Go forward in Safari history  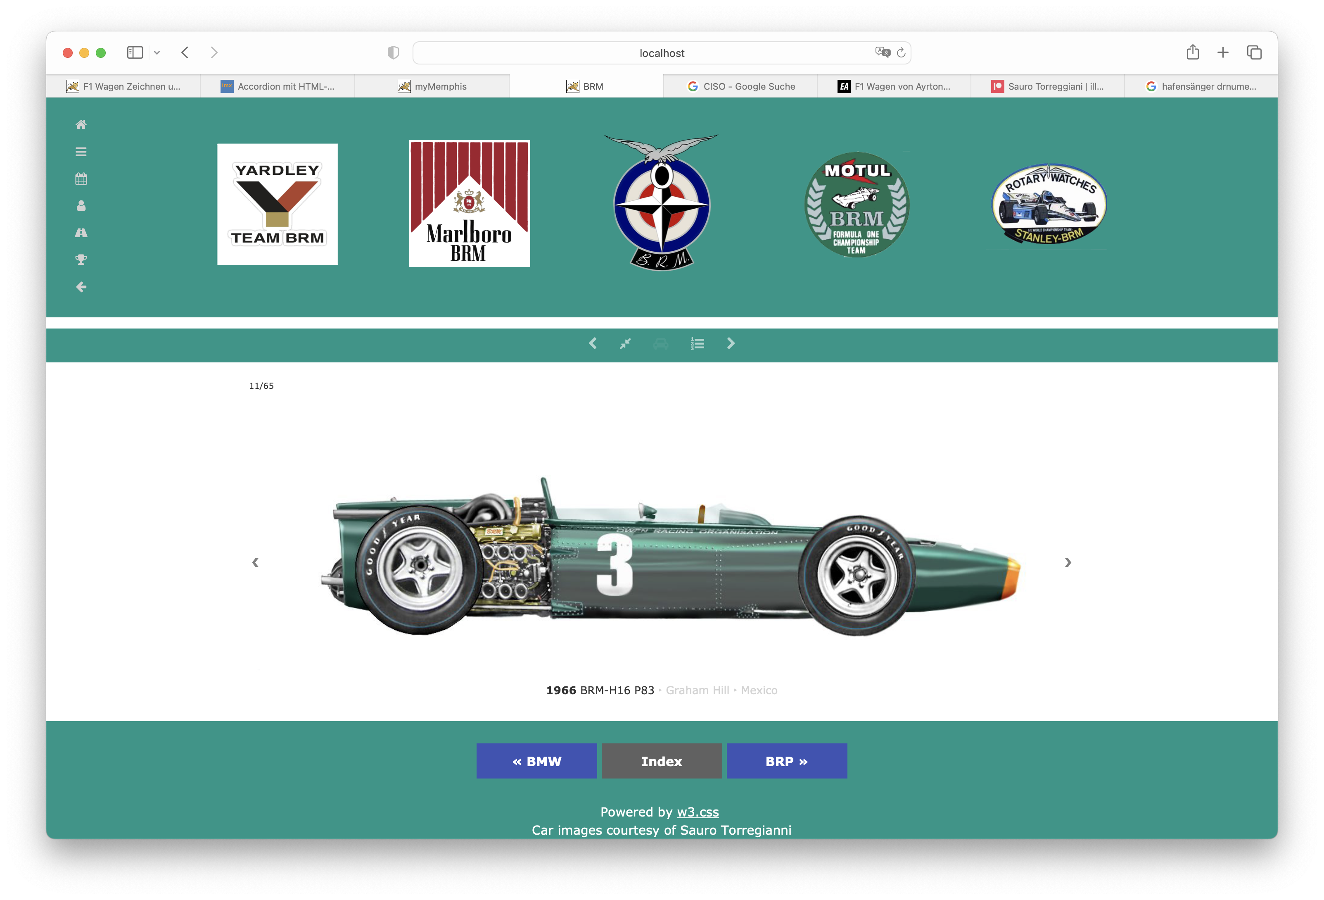pyautogui.click(x=214, y=52)
